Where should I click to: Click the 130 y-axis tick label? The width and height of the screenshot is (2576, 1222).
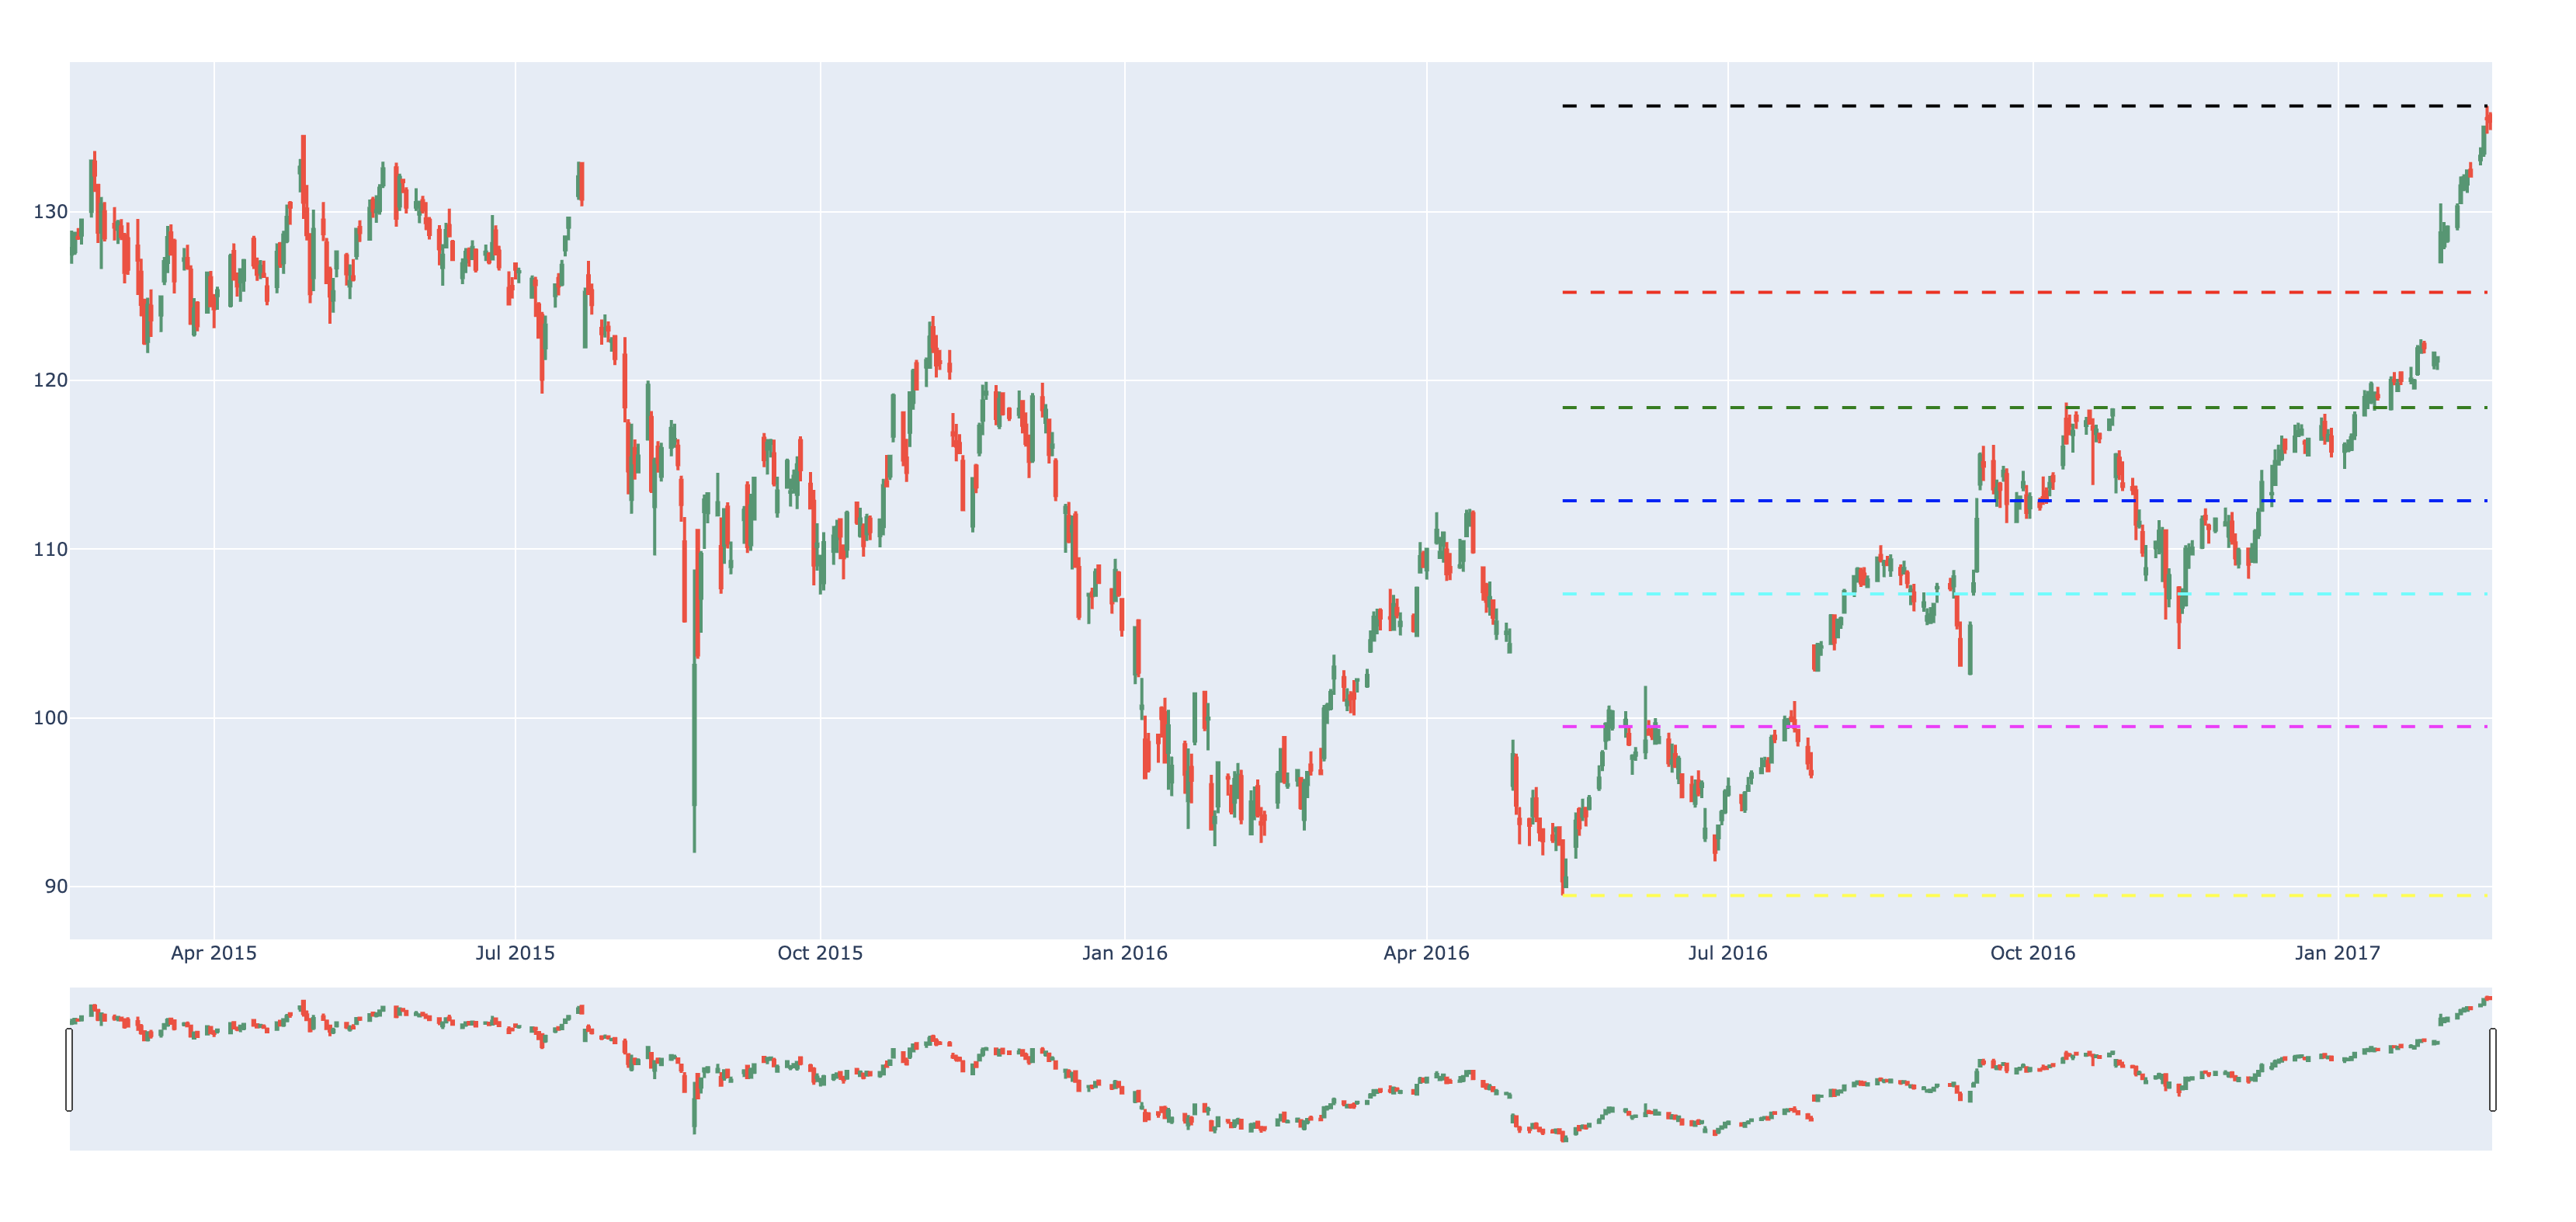tap(50, 212)
